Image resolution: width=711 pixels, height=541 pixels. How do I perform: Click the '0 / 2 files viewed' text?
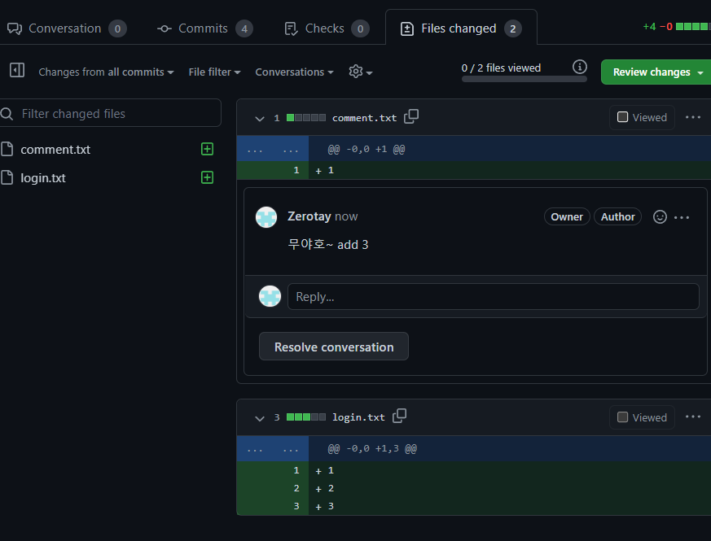click(x=501, y=68)
